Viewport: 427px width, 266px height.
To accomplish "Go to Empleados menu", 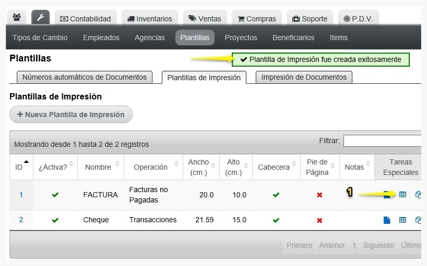I will (101, 37).
